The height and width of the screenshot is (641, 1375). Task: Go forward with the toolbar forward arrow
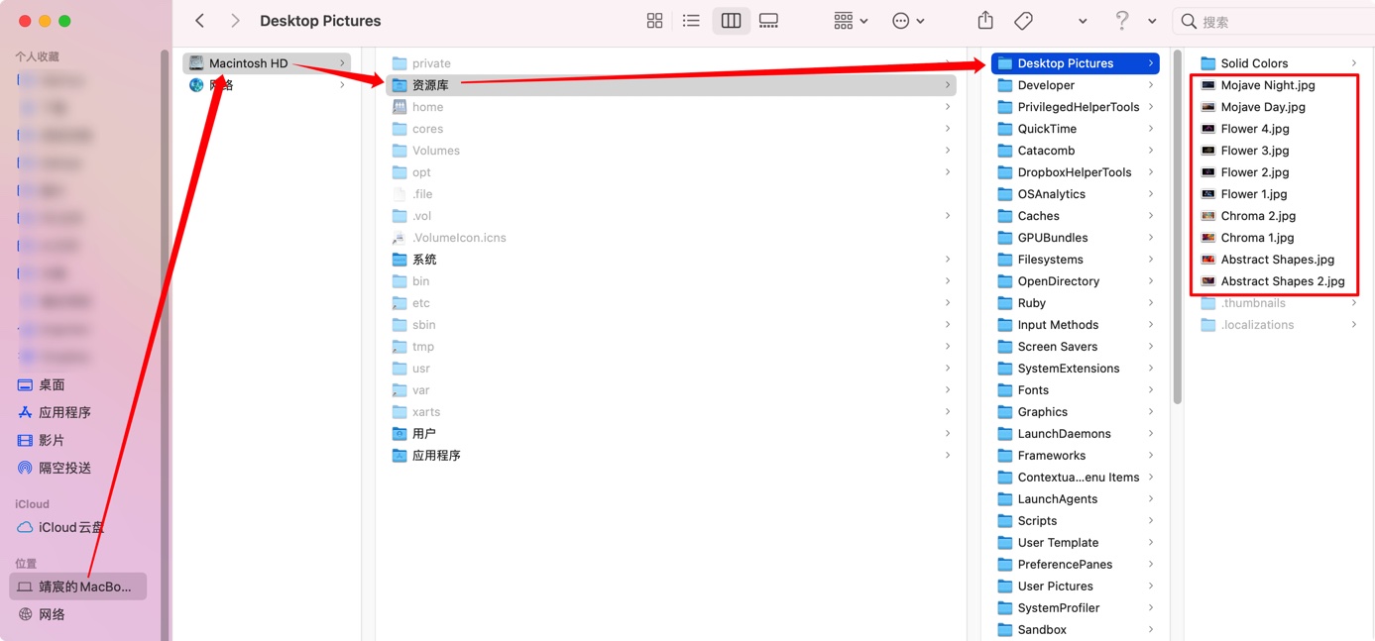[235, 21]
